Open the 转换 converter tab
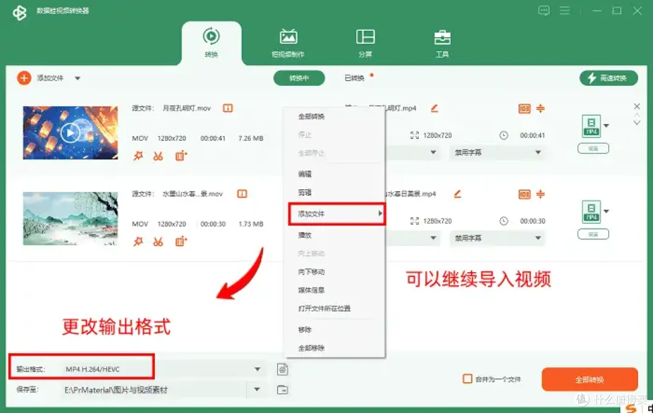This screenshot has height=413, width=653. click(x=211, y=42)
